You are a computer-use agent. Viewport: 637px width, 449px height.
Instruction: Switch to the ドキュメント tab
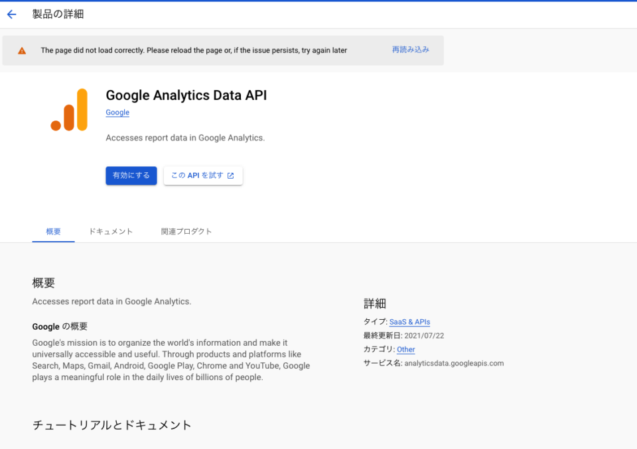point(110,231)
